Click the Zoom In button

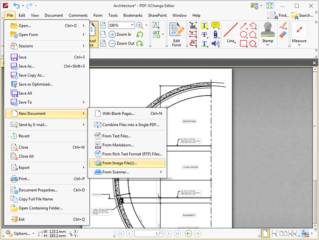tap(120, 34)
